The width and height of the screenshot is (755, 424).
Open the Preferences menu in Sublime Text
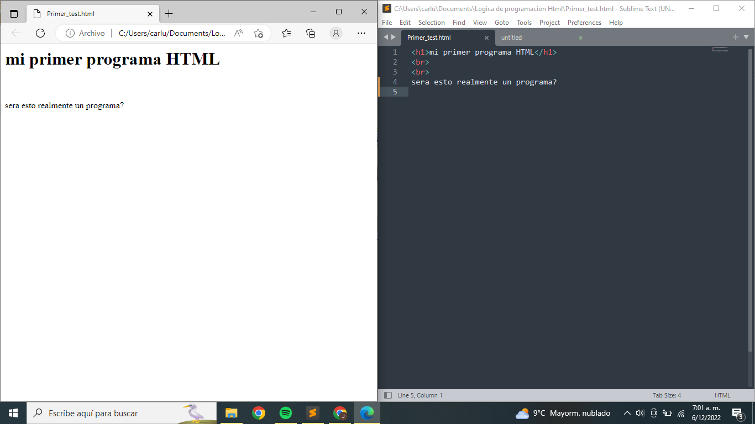click(x=584, y=23)
